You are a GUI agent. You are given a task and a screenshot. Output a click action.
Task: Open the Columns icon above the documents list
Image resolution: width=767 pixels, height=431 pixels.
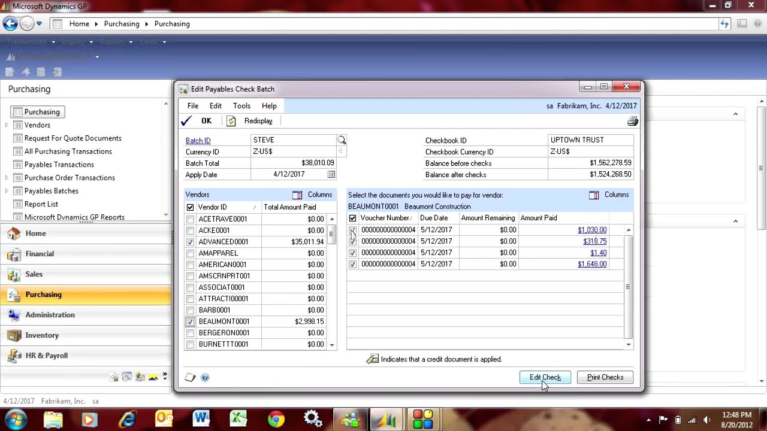click(594, 195)
